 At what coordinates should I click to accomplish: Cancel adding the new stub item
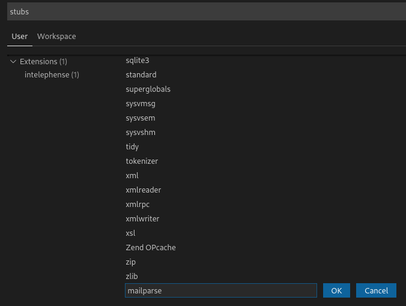pyautogui.click(x=376, y=290)
